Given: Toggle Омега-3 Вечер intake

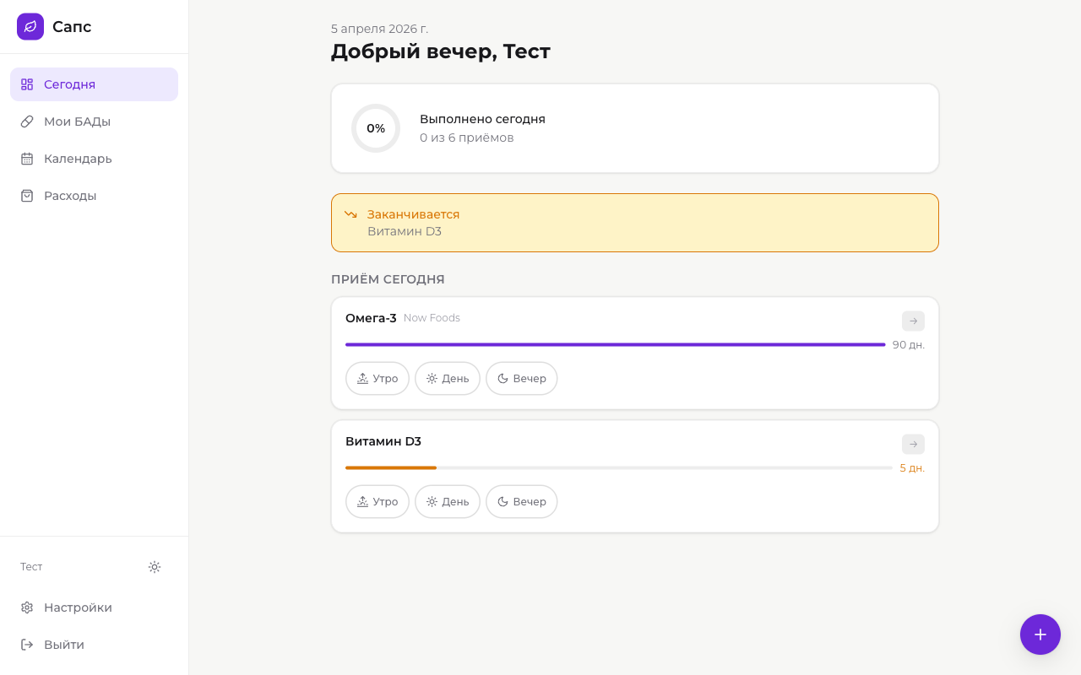Looking at the screenshot, I should point(521,379).
